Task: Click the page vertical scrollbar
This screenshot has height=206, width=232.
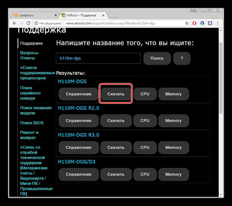Action: (221, 77)
